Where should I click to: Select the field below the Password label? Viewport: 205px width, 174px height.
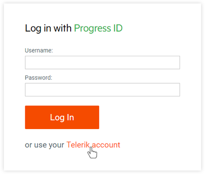(x=102, y=90)
